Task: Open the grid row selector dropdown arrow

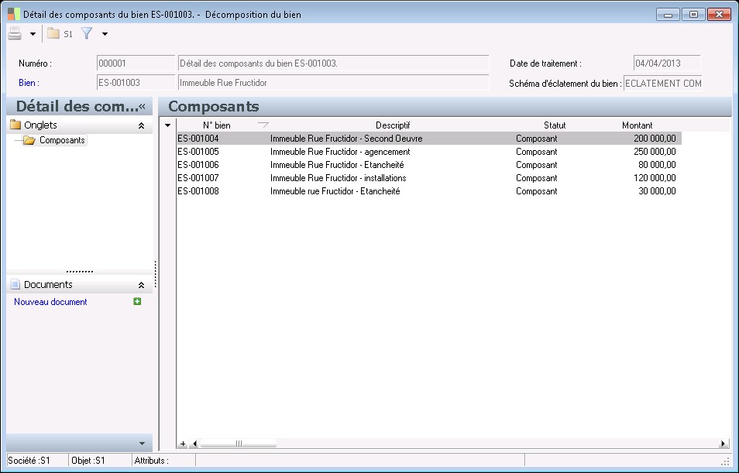Action: (x=168, y=125)
